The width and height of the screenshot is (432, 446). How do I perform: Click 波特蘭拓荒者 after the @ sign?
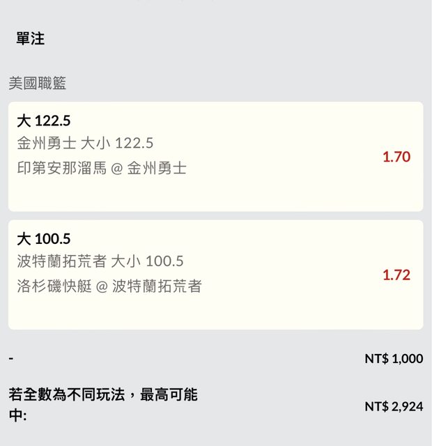157,286
